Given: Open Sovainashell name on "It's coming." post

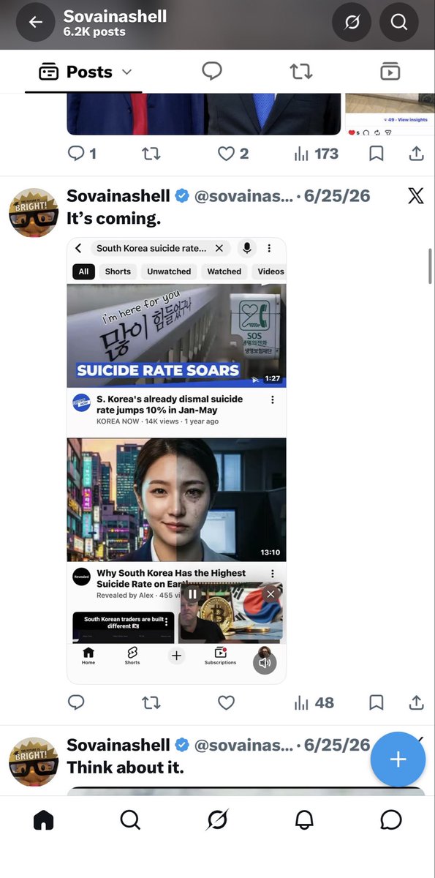Looking at the screenshot, I should coord(118,196).
